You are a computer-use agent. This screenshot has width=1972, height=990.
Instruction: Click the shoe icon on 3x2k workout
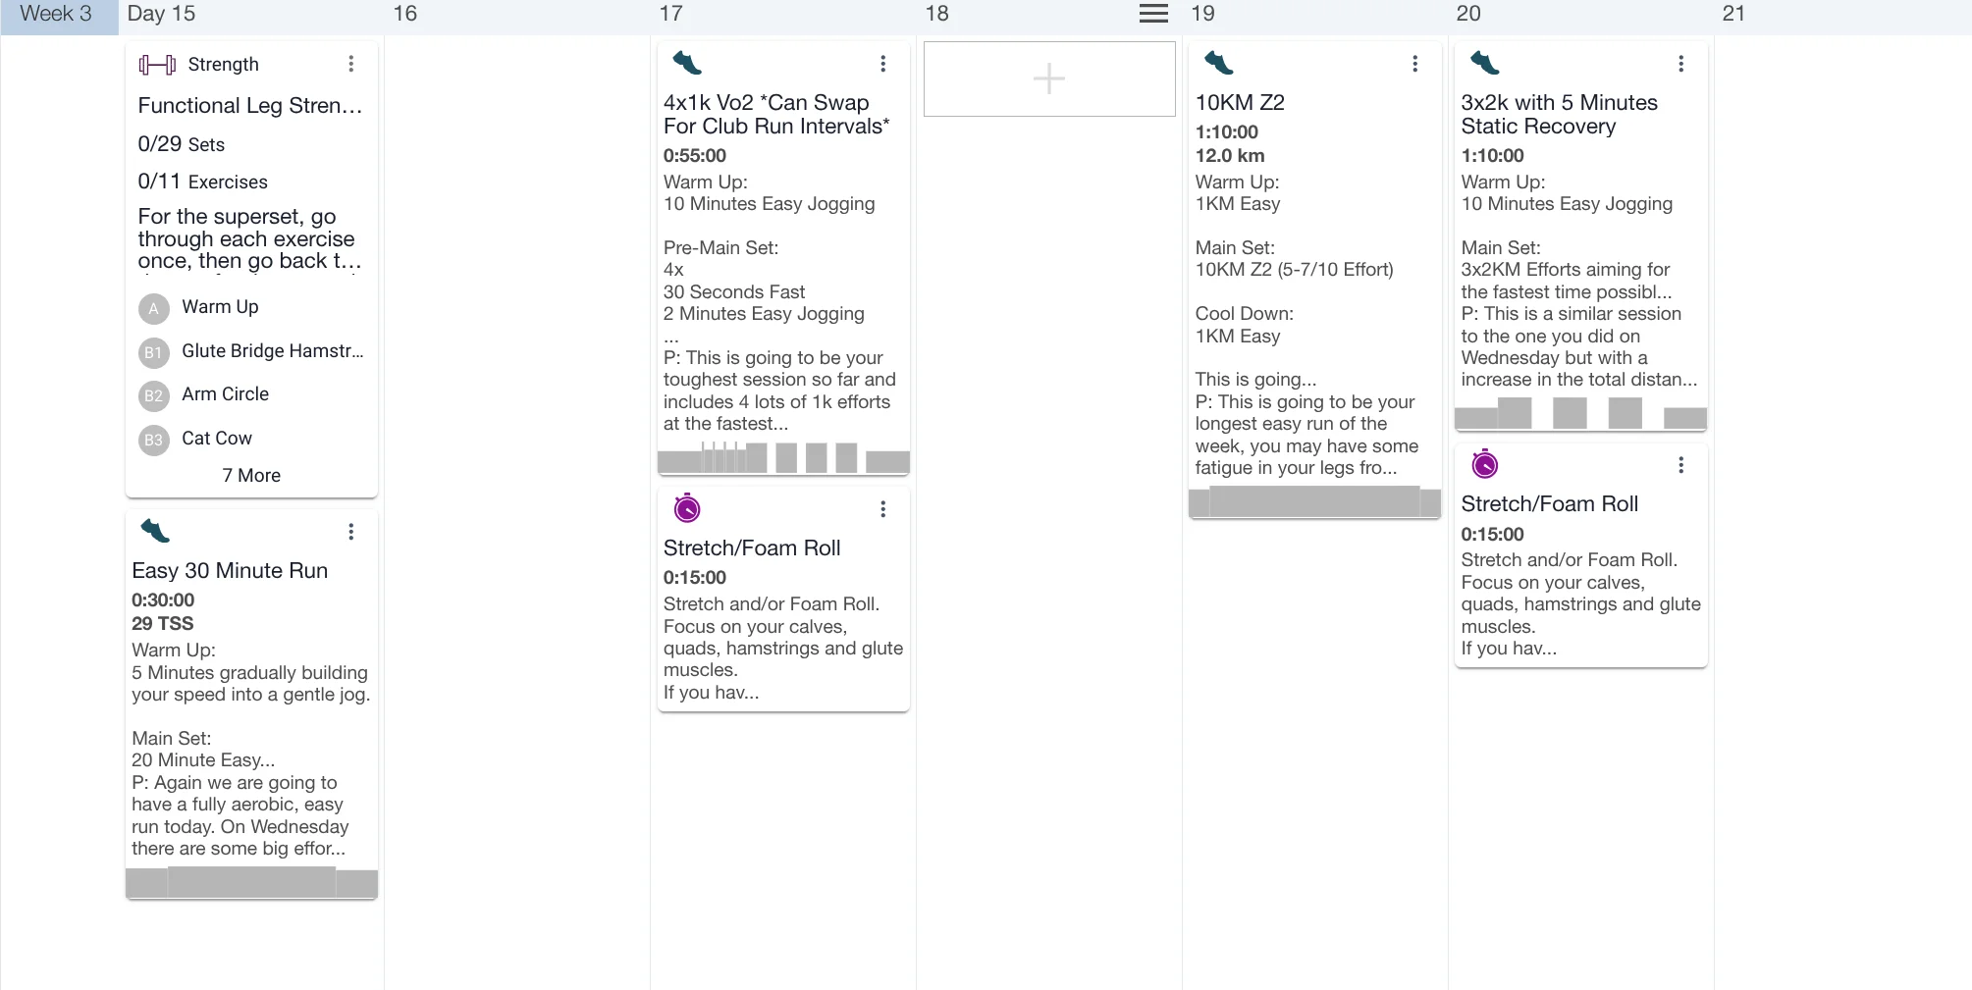pos(1484,64)
